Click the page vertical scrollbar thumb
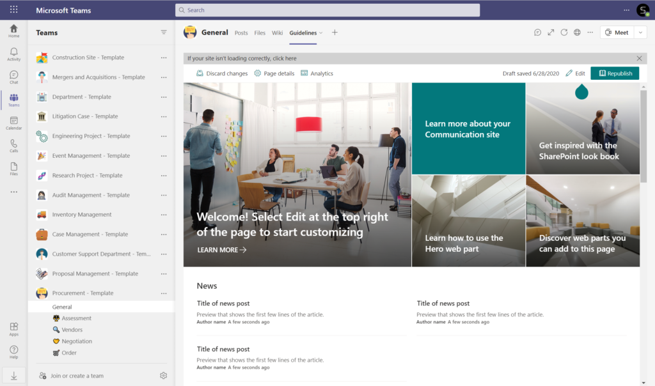Image resolution: width=655 pixels, height=386 pixels. (x=643, y=136)
